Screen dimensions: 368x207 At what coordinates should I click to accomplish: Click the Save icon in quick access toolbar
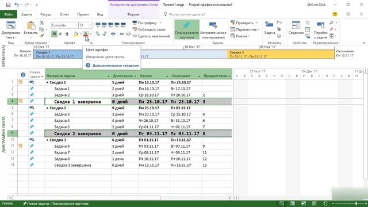click(8, 5)
